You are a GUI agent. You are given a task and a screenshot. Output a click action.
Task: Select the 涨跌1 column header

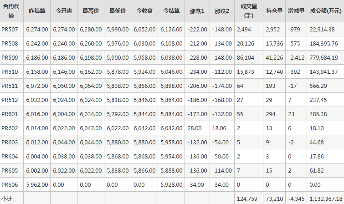pos(197,11)
